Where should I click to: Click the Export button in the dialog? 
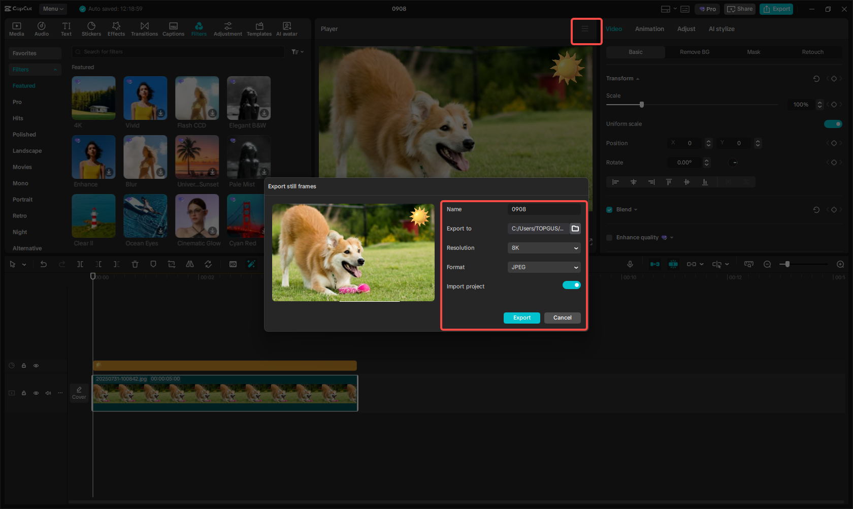click(521, 317)
